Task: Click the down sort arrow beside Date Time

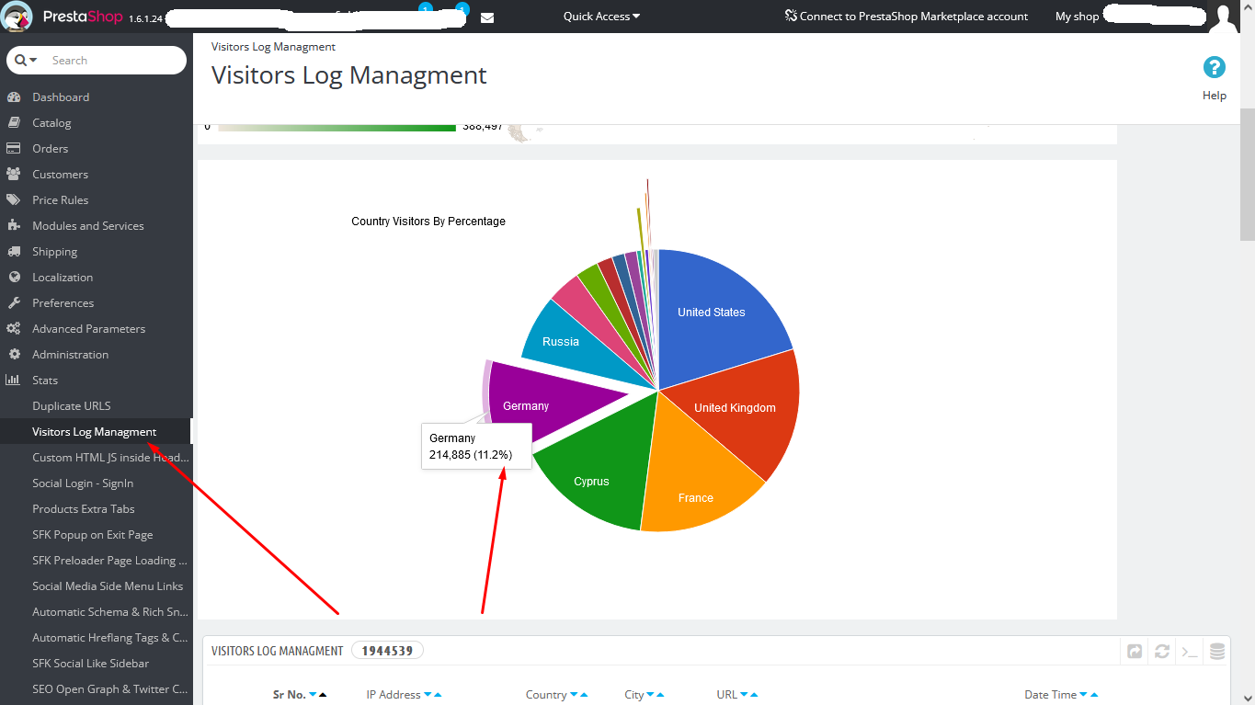Action: (x=1083, y=695)
